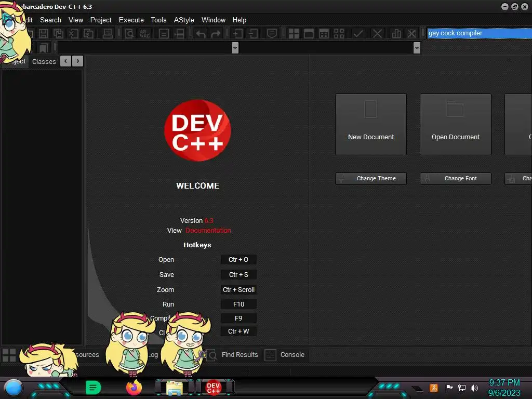Open the class browser dropdown arrow
The width and height of the screenshot is (532, 399).
235,48
